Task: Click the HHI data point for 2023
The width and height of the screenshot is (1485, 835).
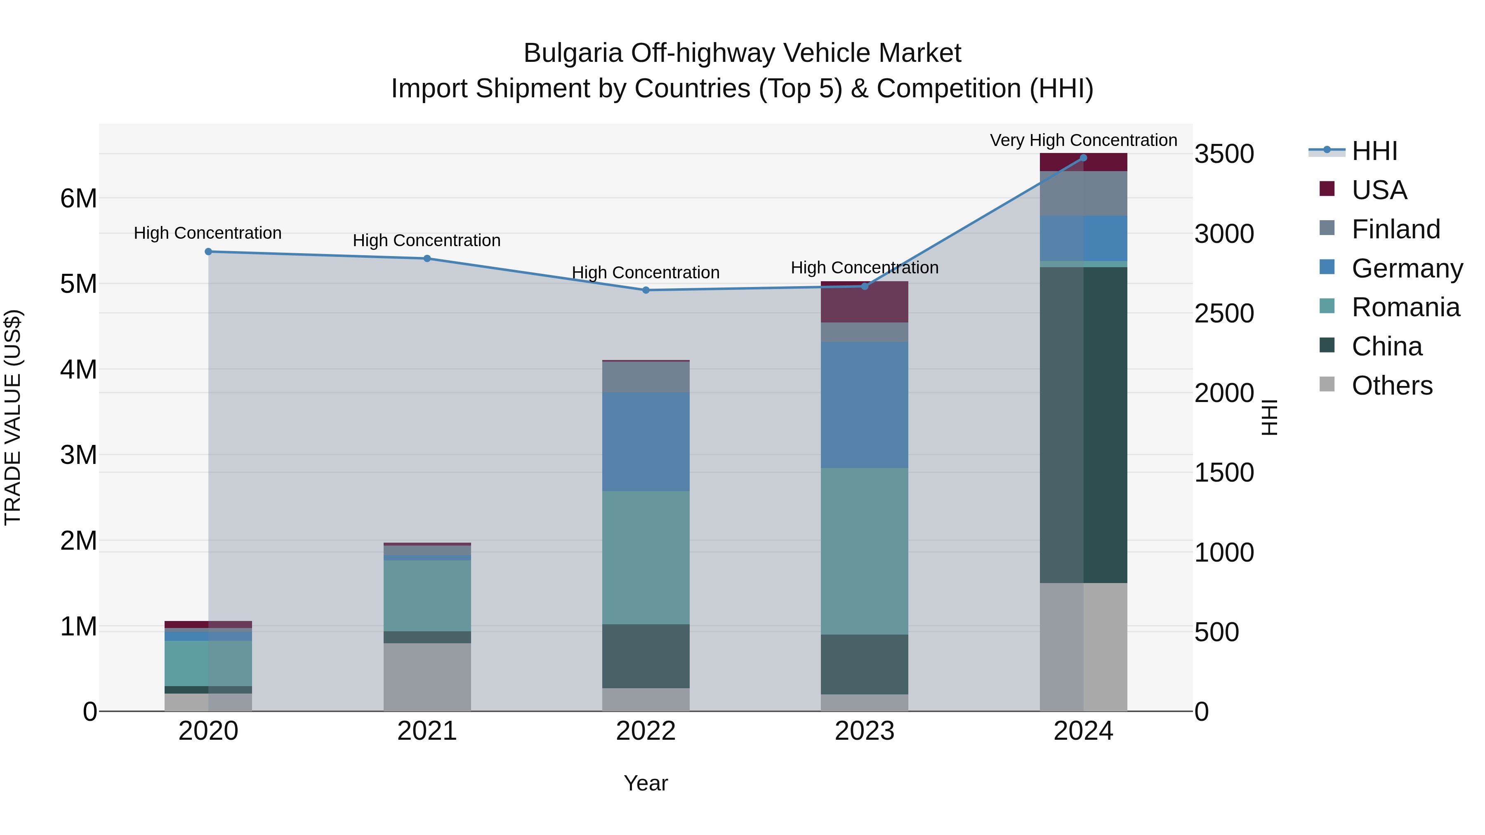Action: [x=865, y=287]
